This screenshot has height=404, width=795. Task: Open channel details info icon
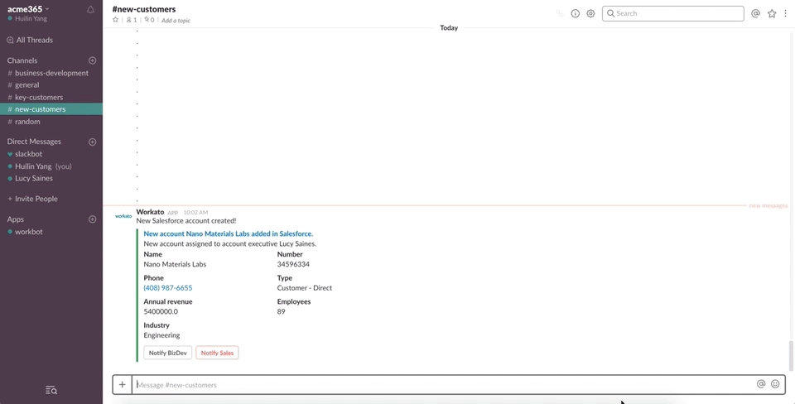coord(575,13)
